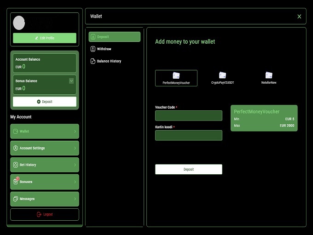
Task: Click the Voucher Code input field
Action: 189,115
